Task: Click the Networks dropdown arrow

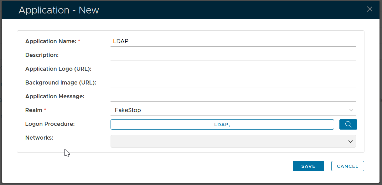Action: click(350, 141)
